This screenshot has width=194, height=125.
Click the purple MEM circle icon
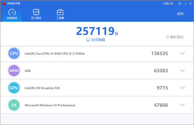tap(14, 71)
